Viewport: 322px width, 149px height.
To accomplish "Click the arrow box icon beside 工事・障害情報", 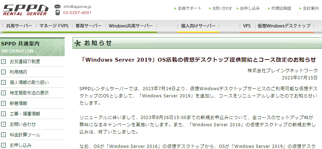I will [x=3, y=114].
